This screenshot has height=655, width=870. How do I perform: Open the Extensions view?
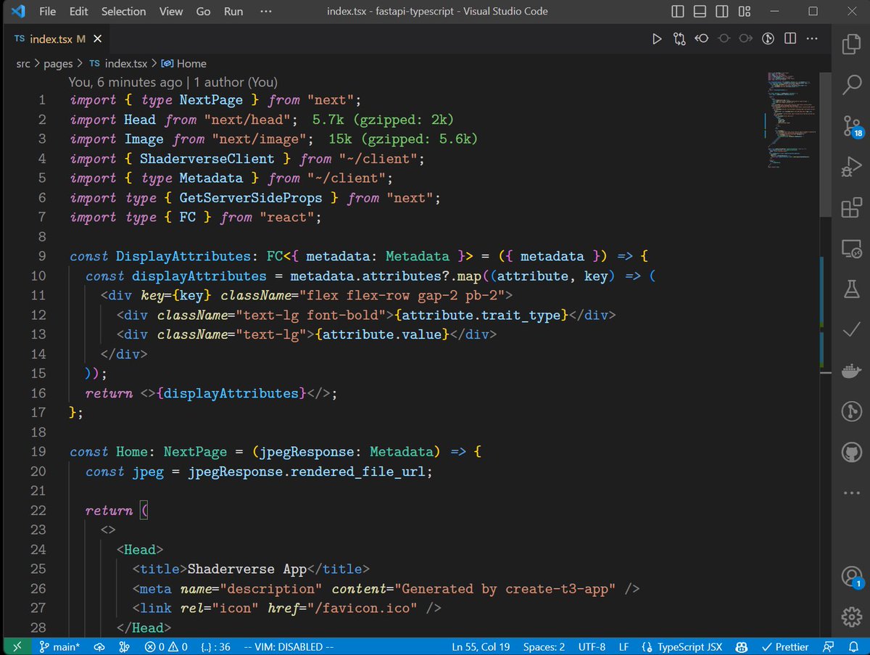(x=851, y=209)
